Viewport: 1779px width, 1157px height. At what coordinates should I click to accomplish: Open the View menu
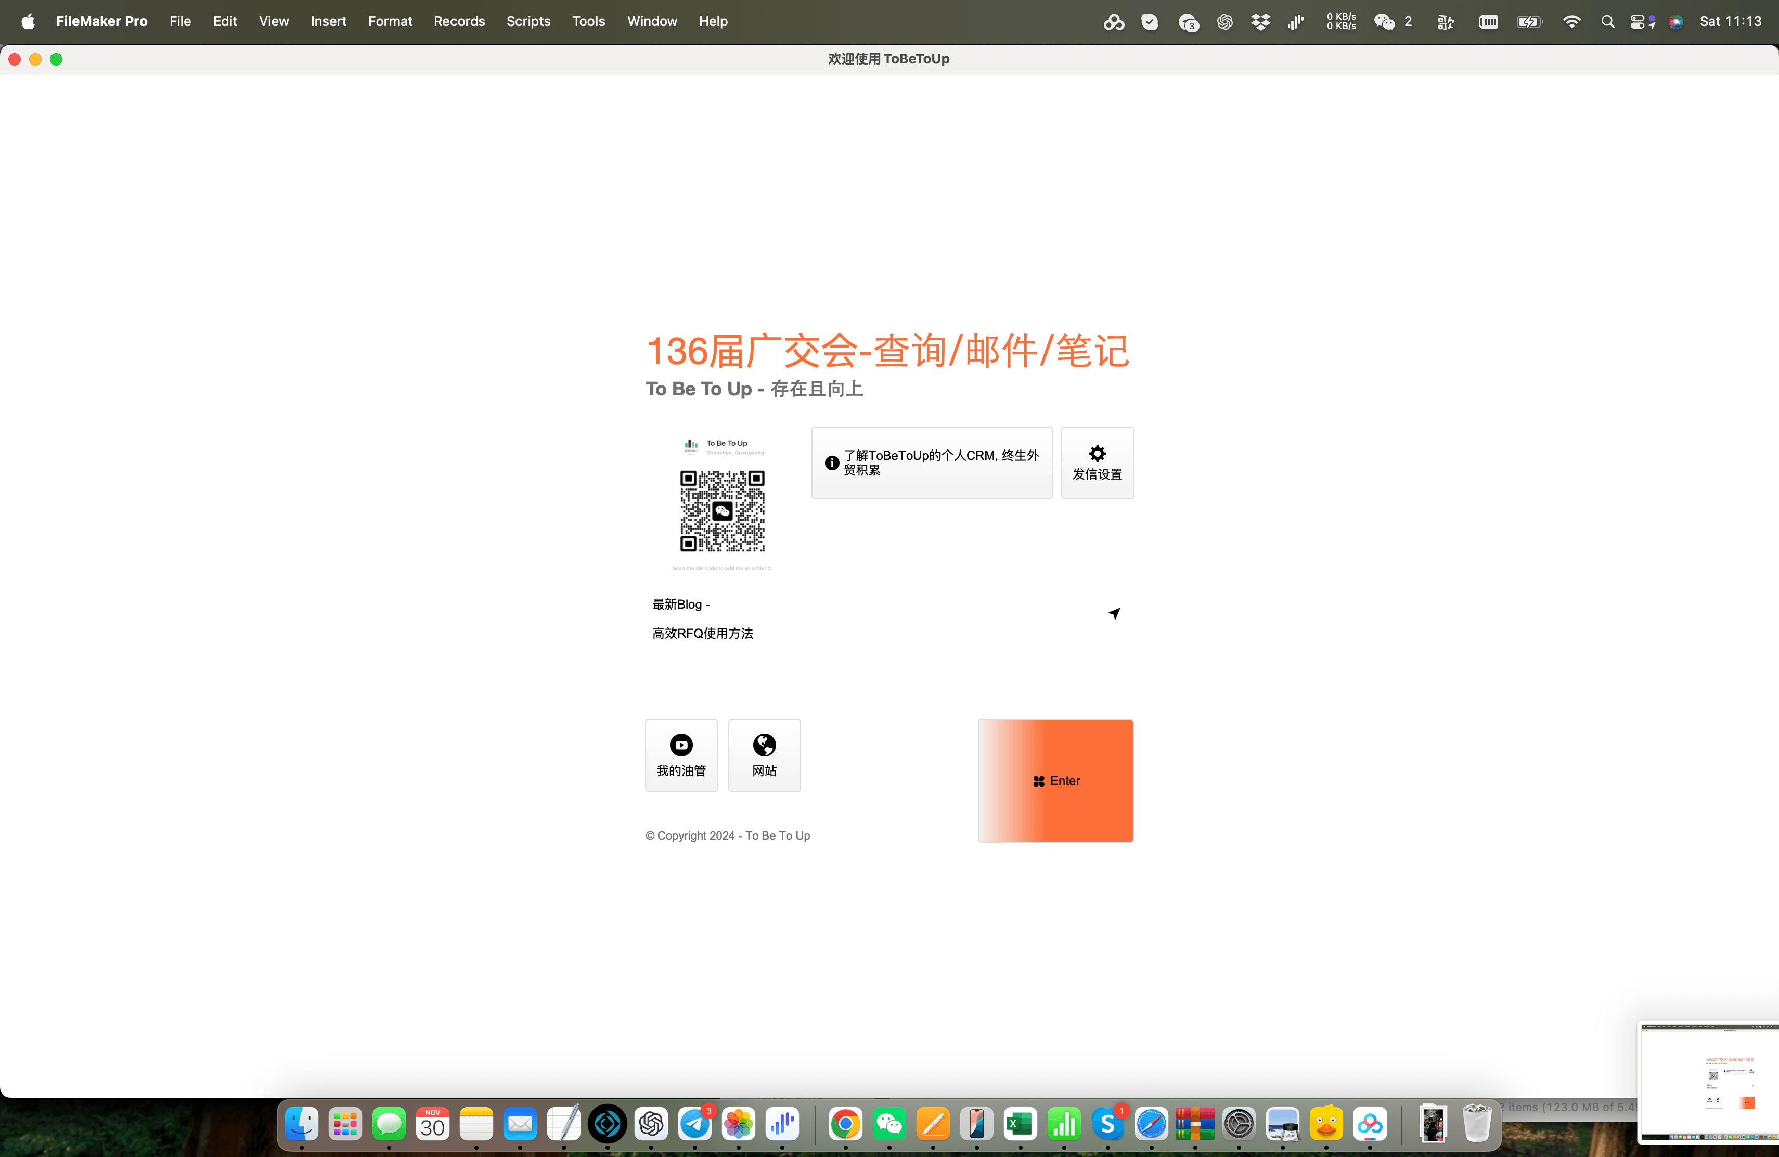point(274,21)
